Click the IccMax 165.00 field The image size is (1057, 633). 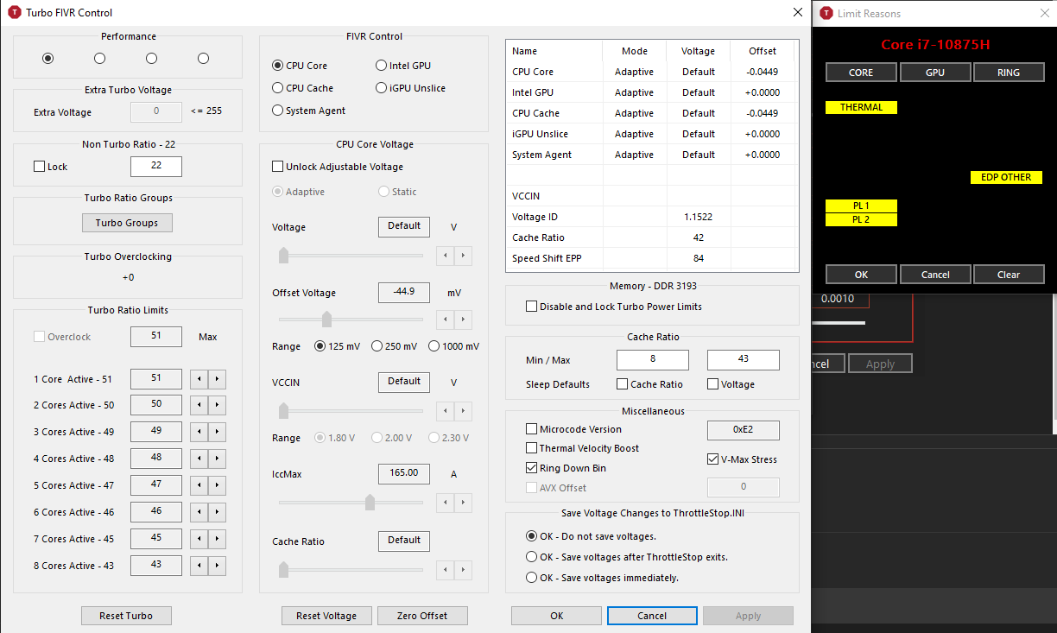[404, 474]
